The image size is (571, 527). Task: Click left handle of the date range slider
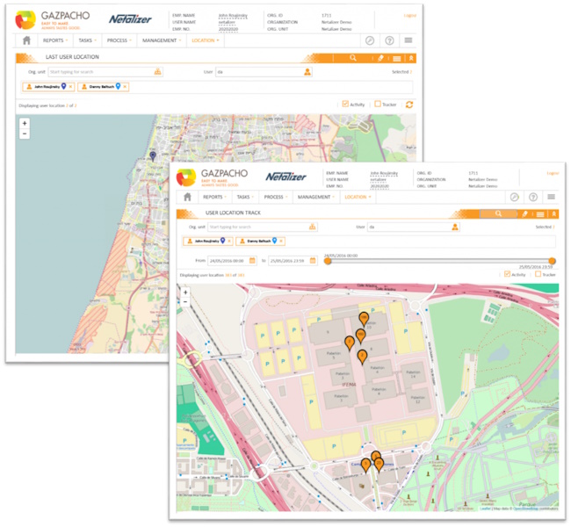point(328,261)
